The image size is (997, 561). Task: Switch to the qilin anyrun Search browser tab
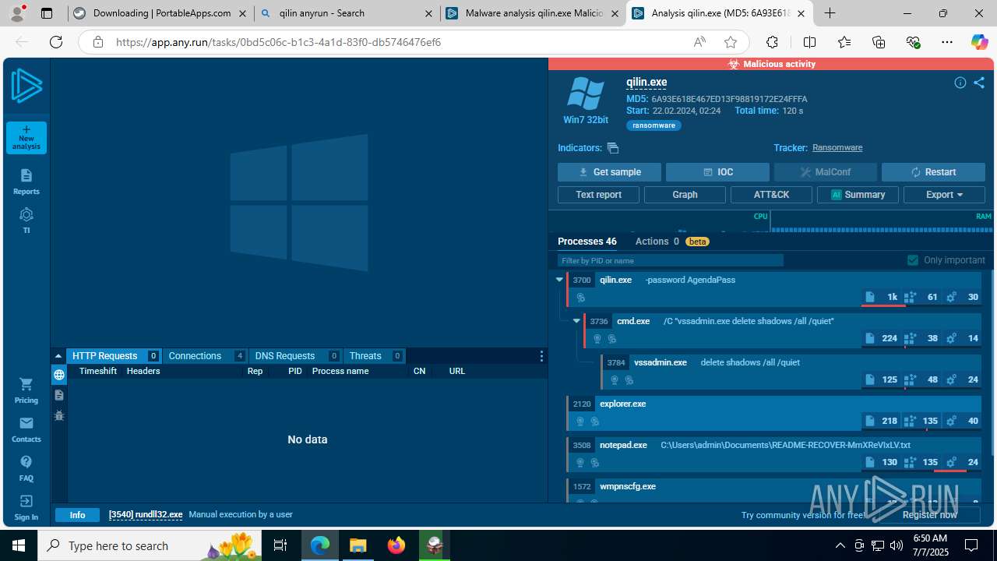click(347, 13)
